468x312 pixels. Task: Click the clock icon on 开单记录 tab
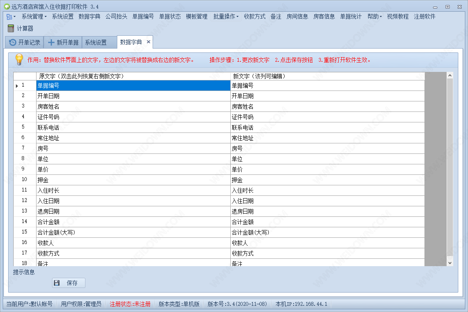click(x=12, y=42)
